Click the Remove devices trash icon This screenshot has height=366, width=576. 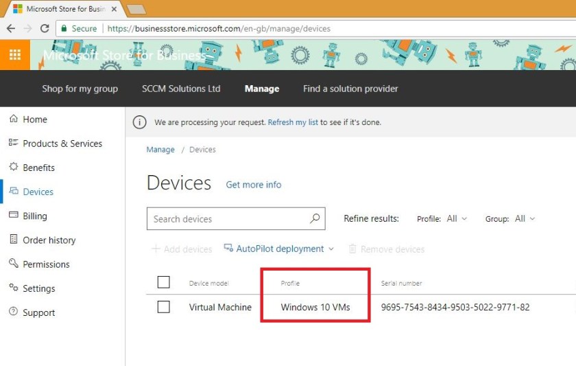click(352, 249)
